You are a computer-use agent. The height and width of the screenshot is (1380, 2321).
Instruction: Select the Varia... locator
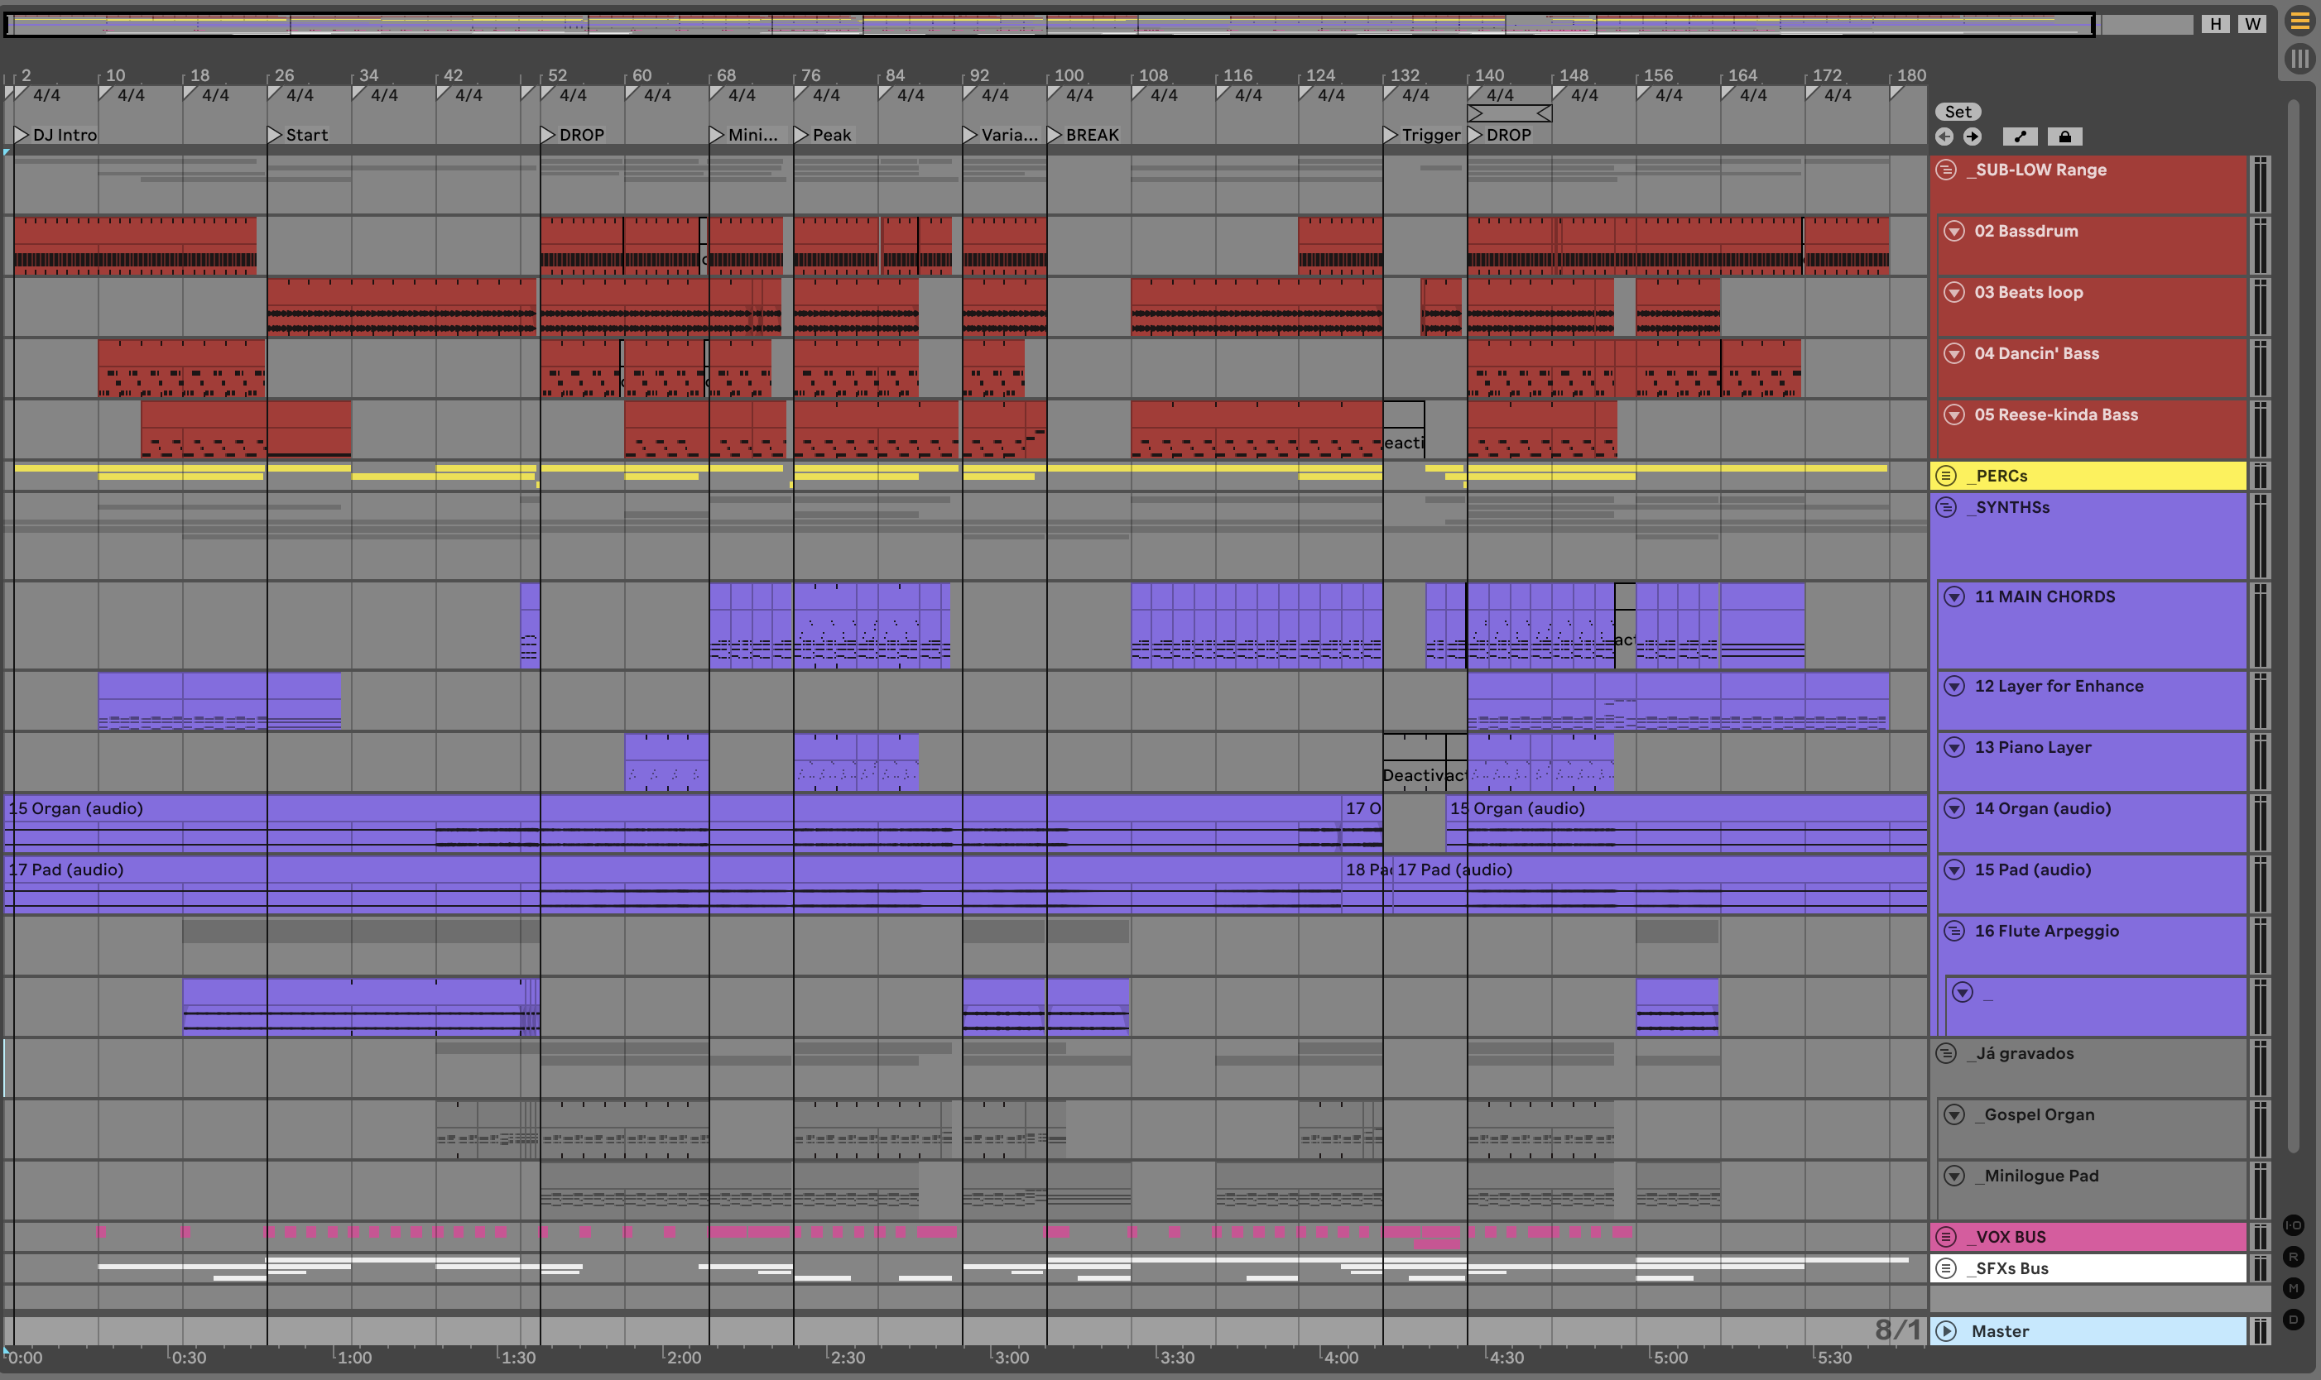click(x=1001, y=135)
